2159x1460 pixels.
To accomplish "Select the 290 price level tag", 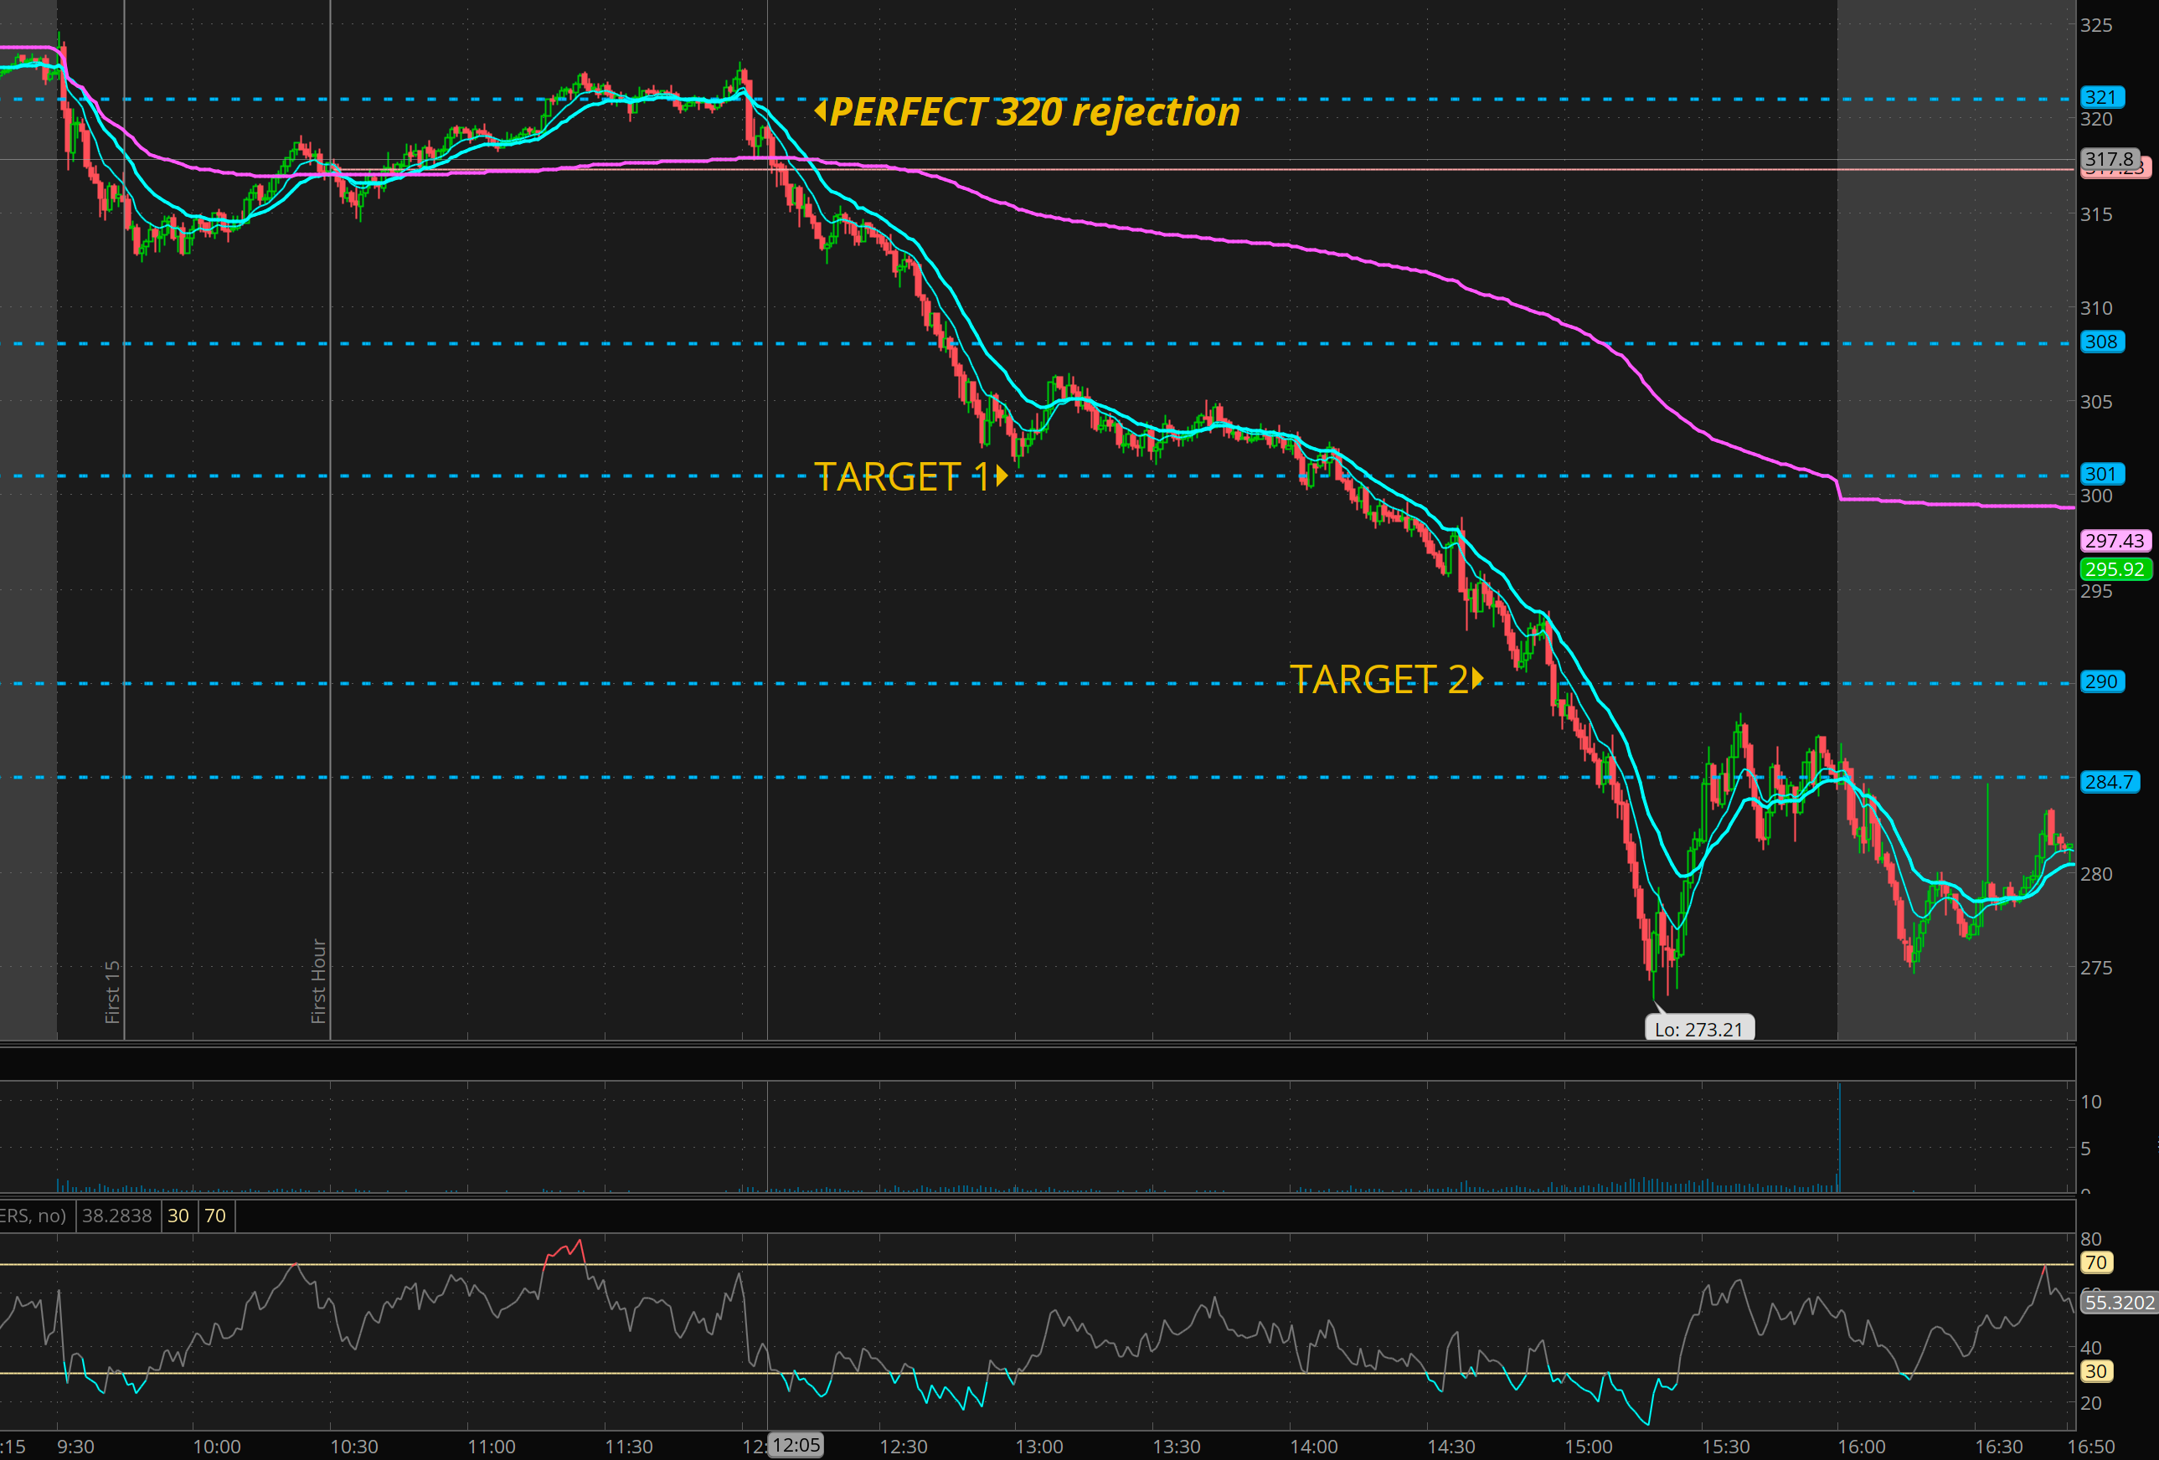I will [x=2100, y=681].
